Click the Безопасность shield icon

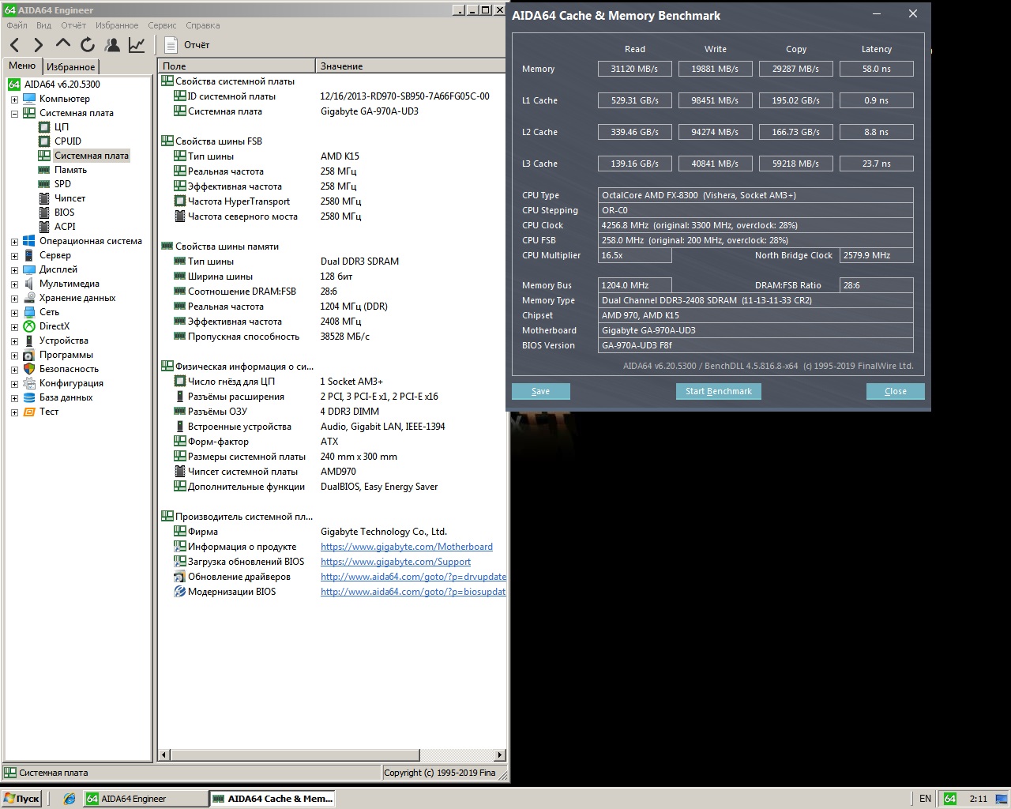(29, 369)
